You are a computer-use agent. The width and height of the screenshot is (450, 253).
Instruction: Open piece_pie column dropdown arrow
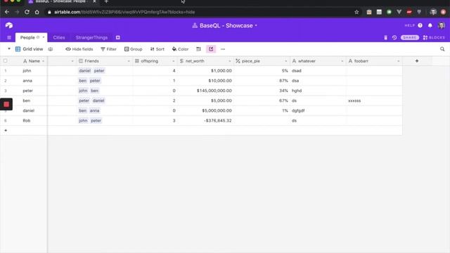click(x=286, y=61)
